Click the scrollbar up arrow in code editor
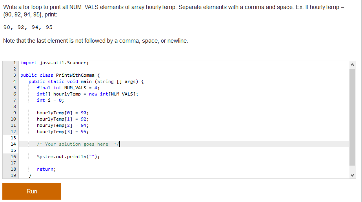This screenshot has height=202, width=362. 352,65
